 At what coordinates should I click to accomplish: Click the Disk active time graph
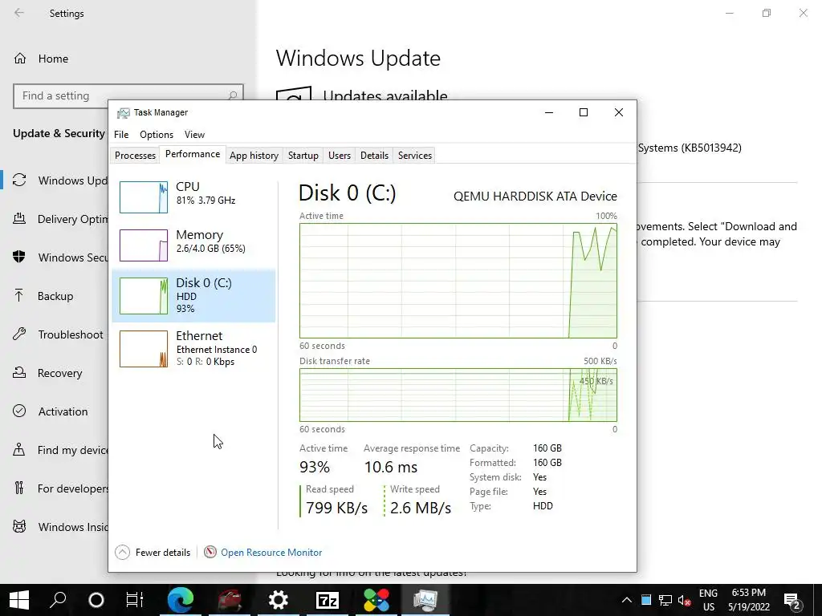pyautogui.click(x=458, y=281)
